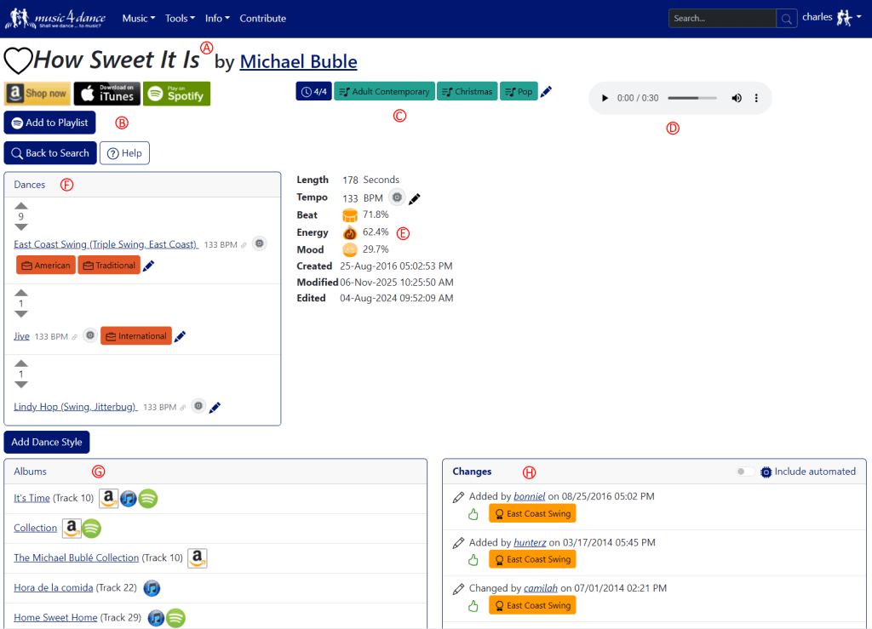Open the Info dropdown menu
Image resolution: width=872 pixels, height=629 pixels.
(x=217, y=19)
